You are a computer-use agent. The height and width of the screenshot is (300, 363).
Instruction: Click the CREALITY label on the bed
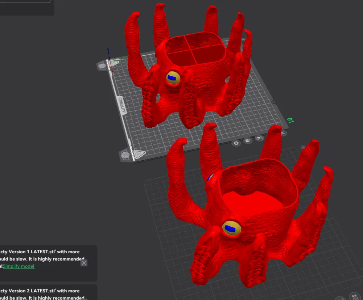pos(122,105)
